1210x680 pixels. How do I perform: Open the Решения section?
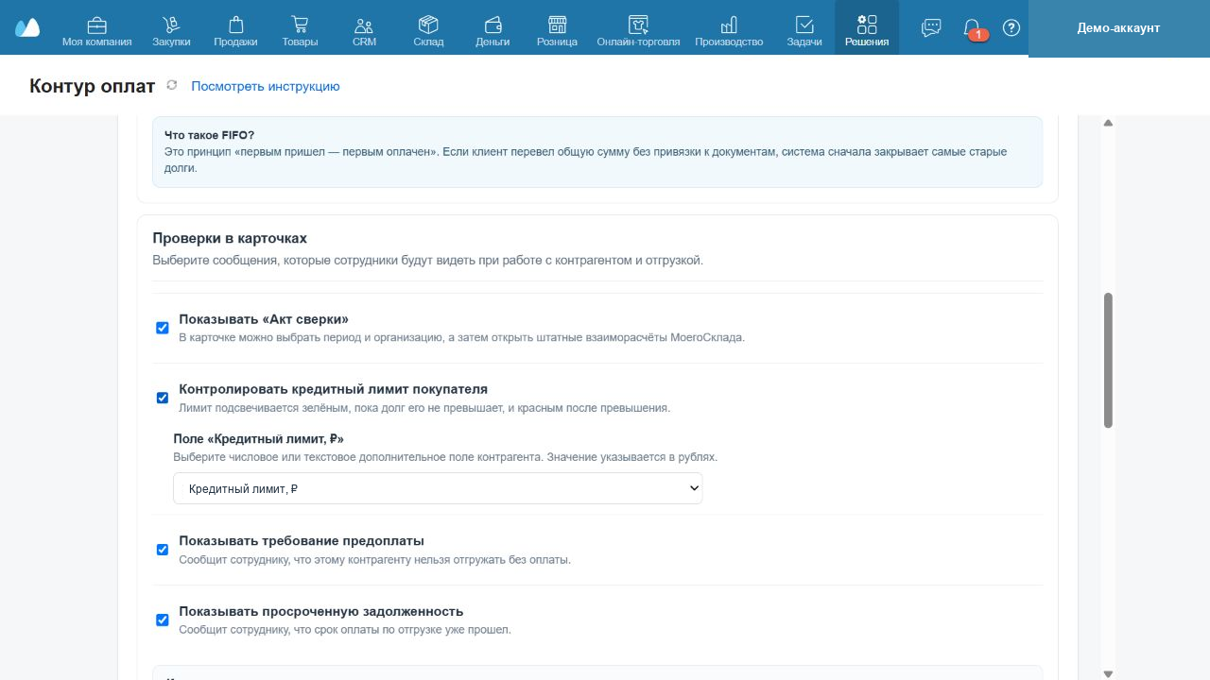[x=867, y=28]
